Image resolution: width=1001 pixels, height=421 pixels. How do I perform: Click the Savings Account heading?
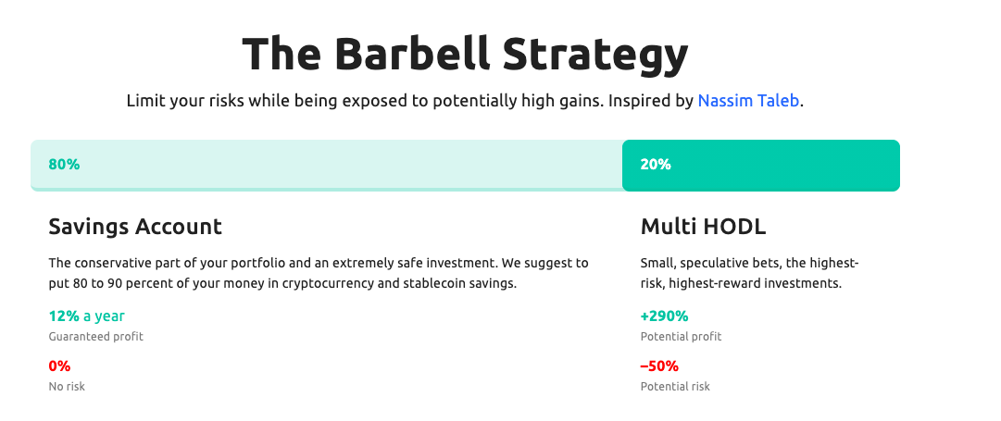[135, 227]
